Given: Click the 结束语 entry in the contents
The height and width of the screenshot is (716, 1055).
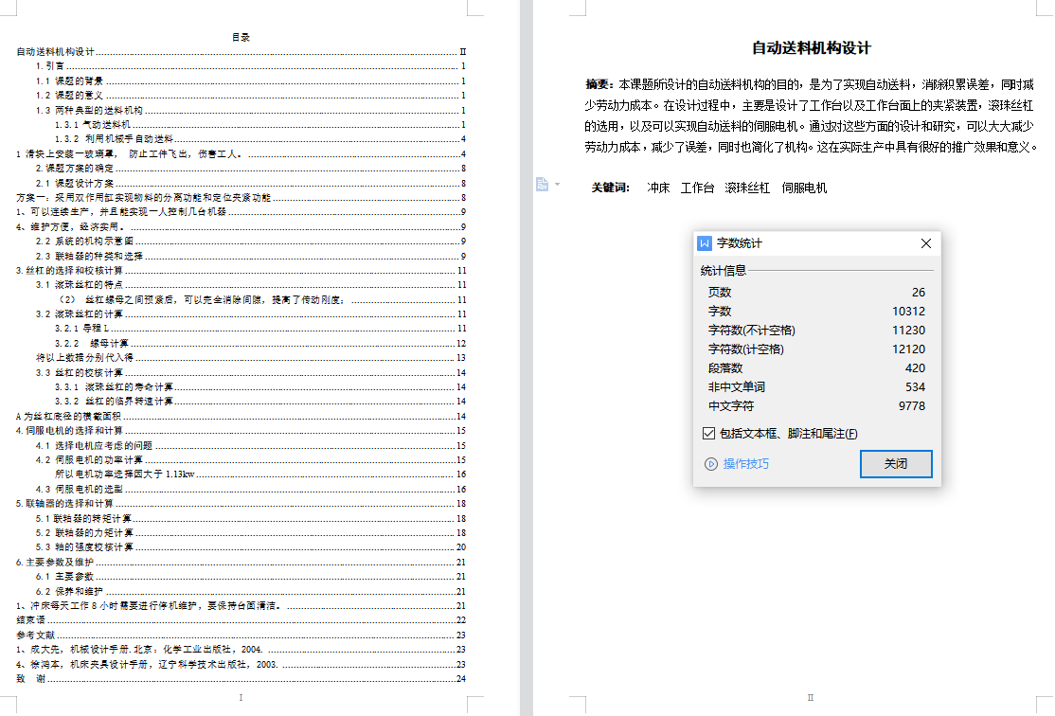Looking at the screenshot, I should (31, 619).
